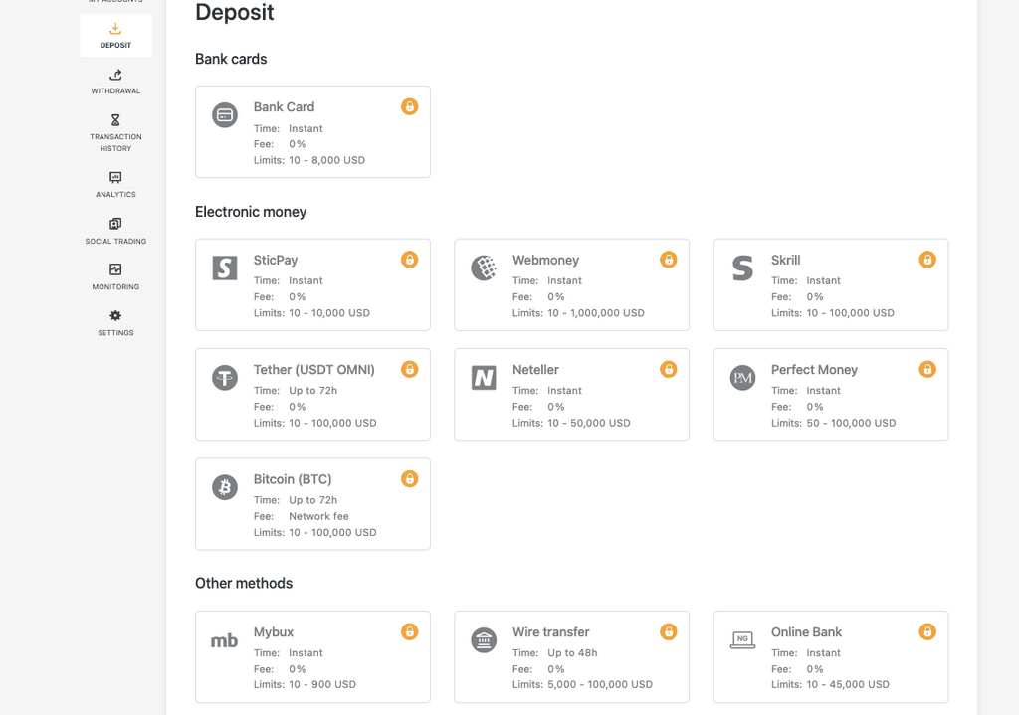Click the Perfect Money logo
1019x715 pixels.
click(x=741, y=378)
